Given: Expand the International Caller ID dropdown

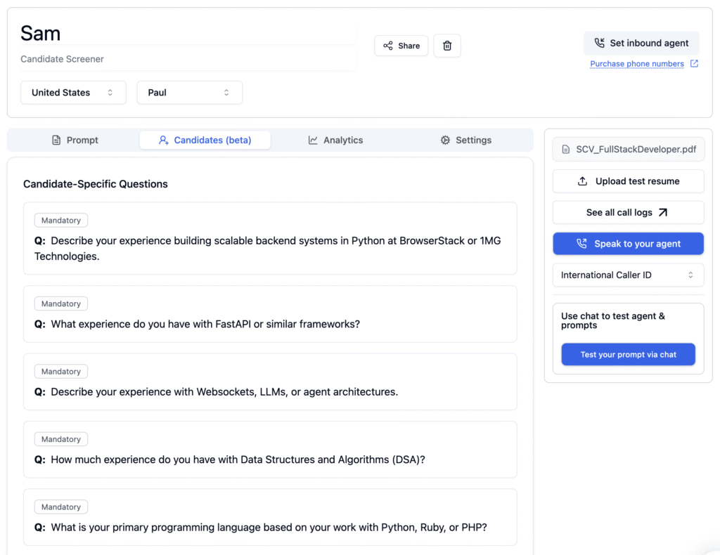Looking at the screenshot, I should (x=628, y=275).
